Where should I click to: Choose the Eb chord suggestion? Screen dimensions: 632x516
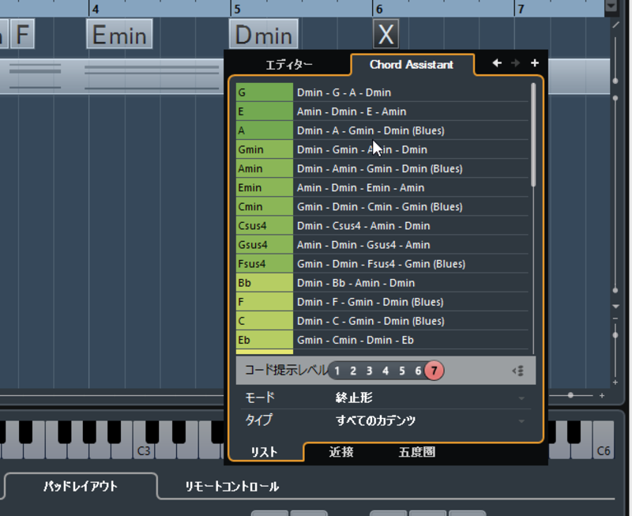tap(265, 340)
